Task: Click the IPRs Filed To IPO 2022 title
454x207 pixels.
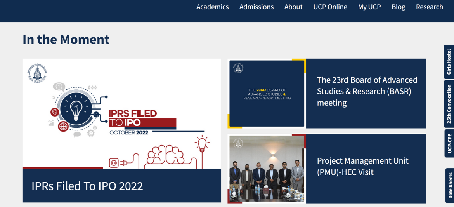Action: (x=87, y=186)
